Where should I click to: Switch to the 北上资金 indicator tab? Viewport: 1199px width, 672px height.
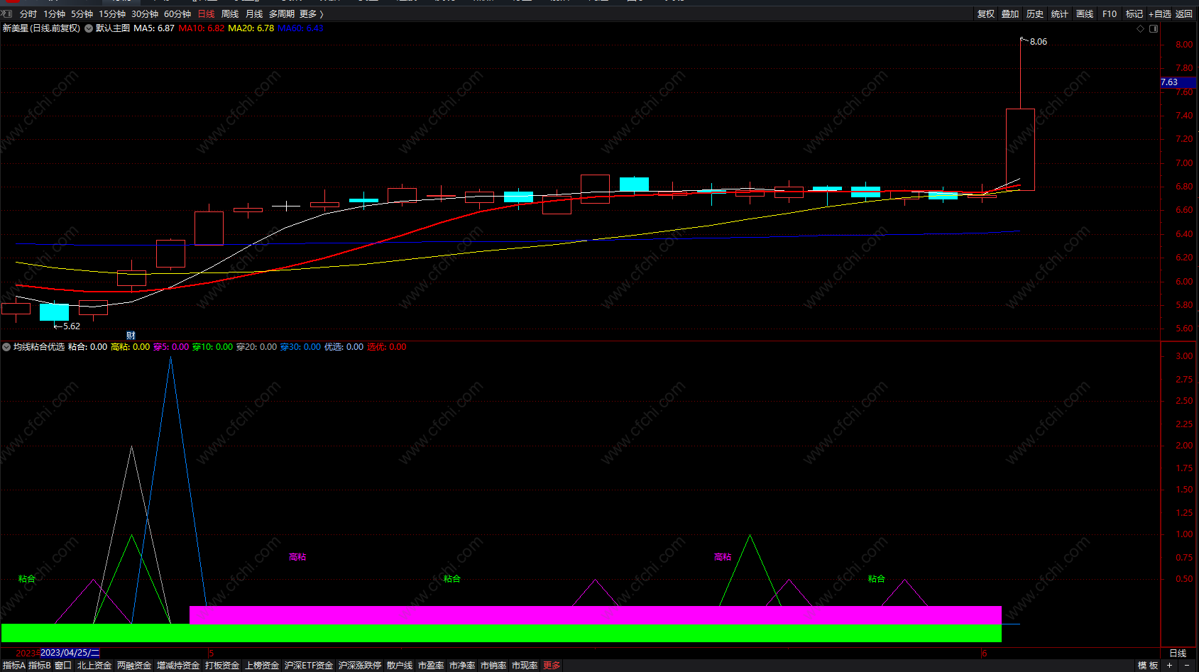coord(94,666)
